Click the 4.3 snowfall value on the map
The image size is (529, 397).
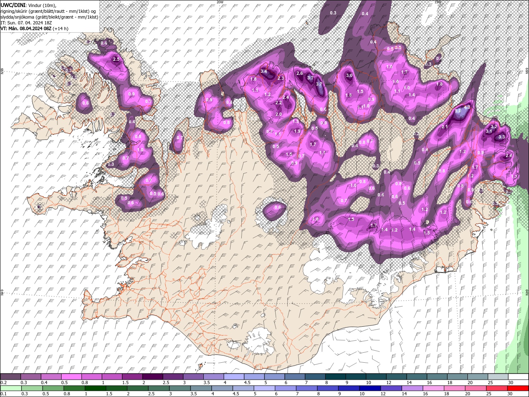point(467,107)
